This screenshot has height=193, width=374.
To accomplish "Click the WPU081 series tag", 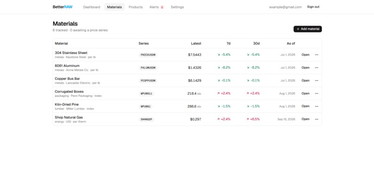I will pos(146,106).
